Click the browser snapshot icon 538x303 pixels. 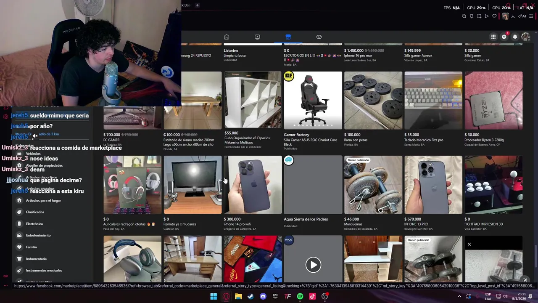tap(479, 16)
